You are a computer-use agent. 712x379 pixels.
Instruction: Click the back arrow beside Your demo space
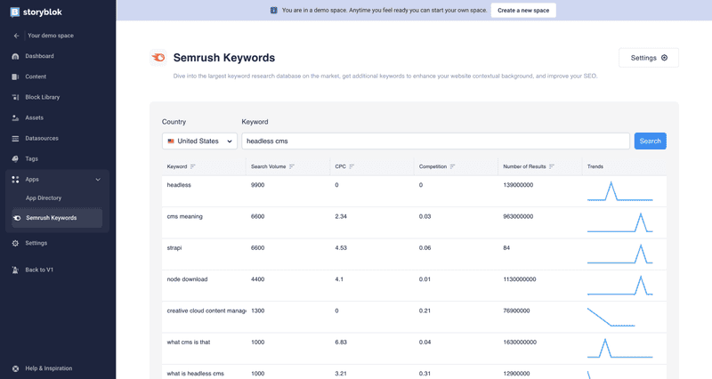pyautogui.click(x=16, y=36)
